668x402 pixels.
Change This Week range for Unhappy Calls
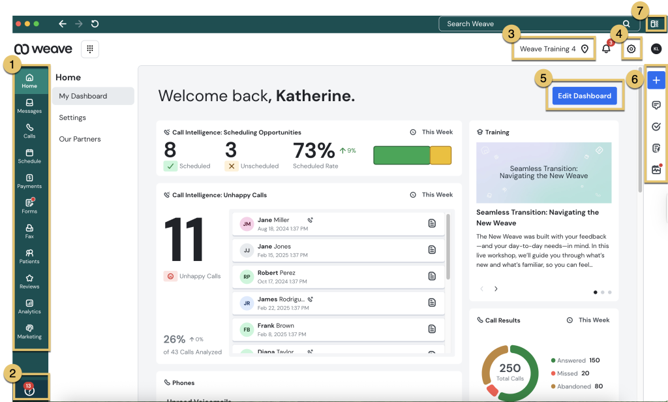coord(432,195)
